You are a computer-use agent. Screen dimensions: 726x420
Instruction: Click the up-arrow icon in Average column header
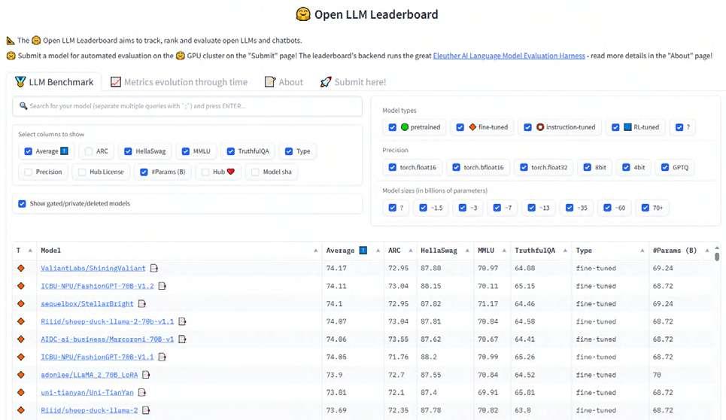point(363,251)
